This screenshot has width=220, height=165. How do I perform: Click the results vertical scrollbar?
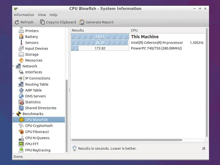point(207,82)
